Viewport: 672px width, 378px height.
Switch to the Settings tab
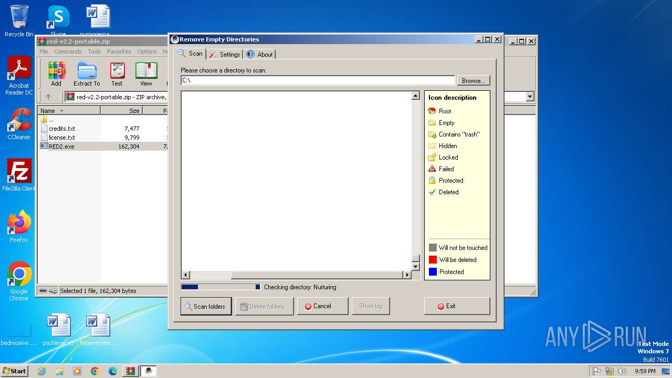225,54
